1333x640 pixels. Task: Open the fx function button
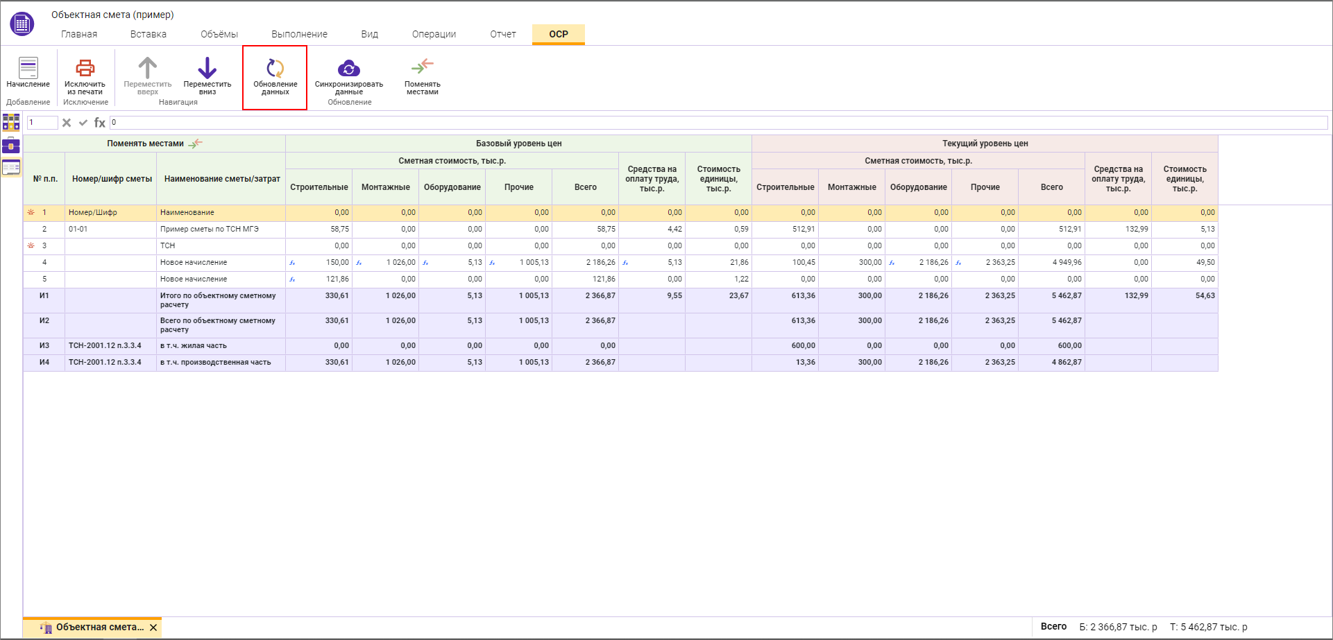100,123
